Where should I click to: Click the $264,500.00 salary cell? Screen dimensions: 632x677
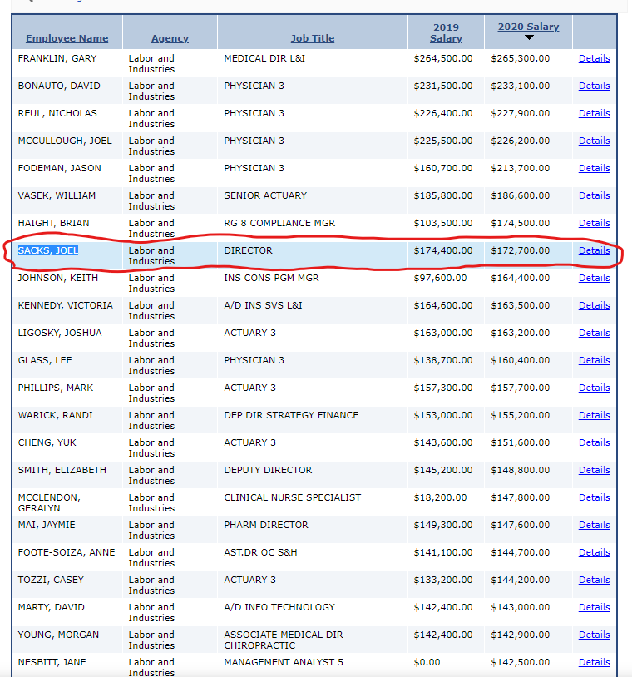pyautogui.click(x=443, y=58)
